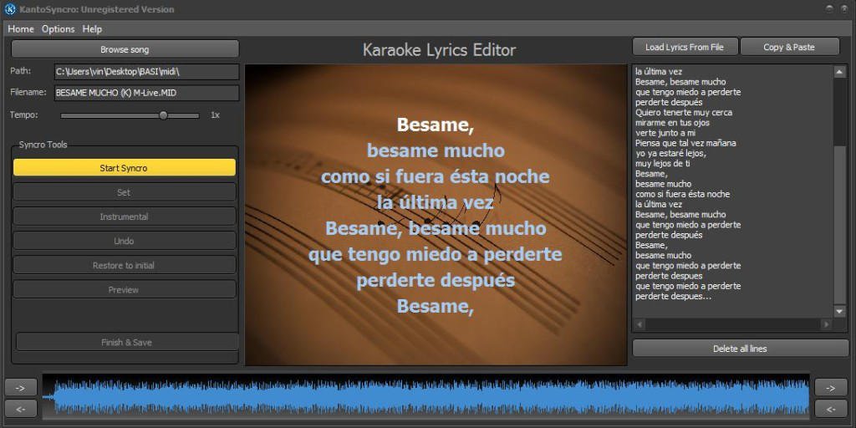This screenshot has height=428, width=856.
Task: Click right-side forward arrow waveform button
Action: pyautogui.click(x=830, y=387)
